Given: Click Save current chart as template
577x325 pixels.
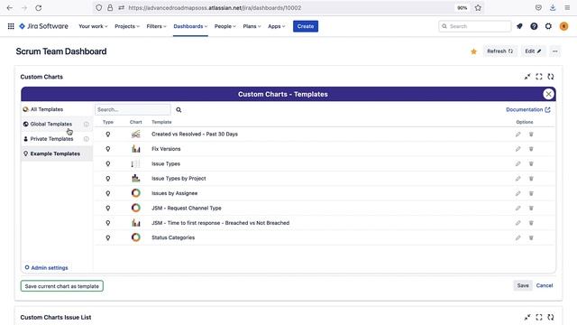Looking at the screenshot, I should coord(62,286).
